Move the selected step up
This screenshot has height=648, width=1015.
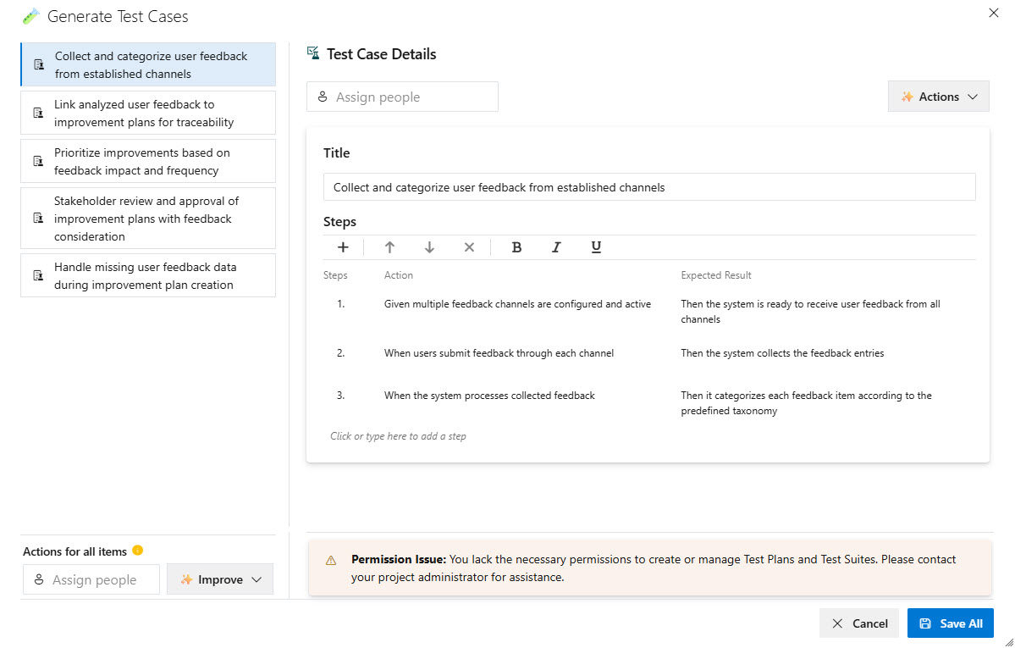pos(389,246)
